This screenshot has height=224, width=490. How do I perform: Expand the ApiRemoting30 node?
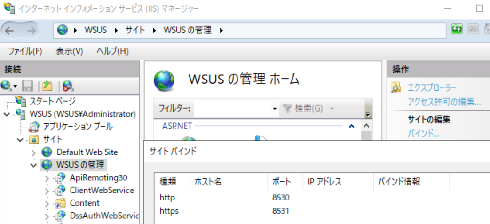coord(47,178)
